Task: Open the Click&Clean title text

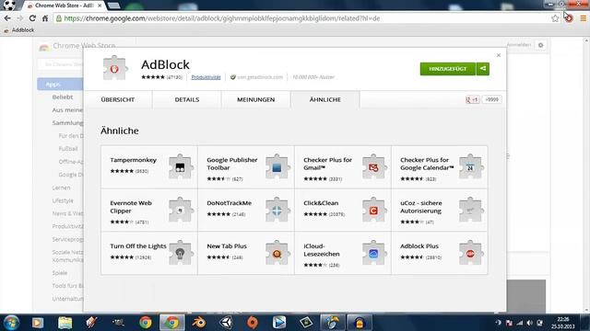Action: [x=321, y=203]
